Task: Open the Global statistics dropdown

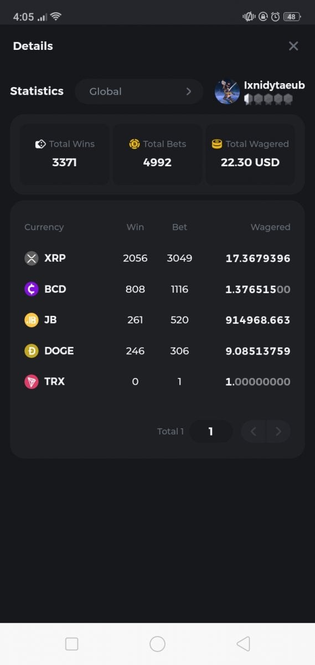Action: (139, 91)
